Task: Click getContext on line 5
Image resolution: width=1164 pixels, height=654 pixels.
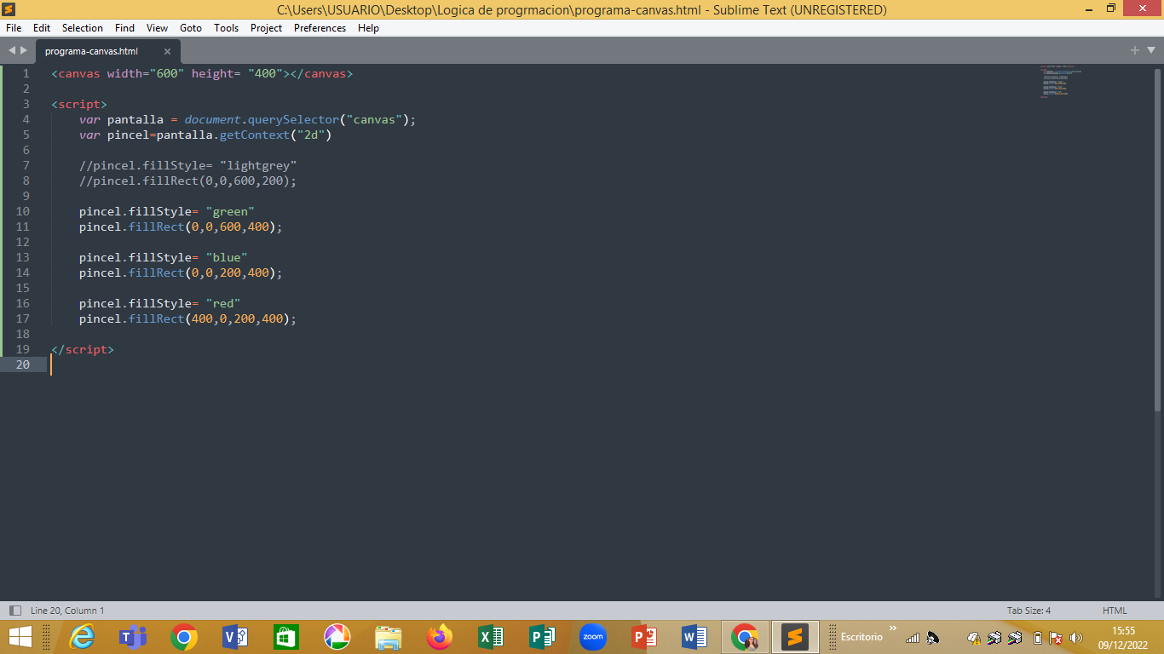Action: pyautogui.click(x=255, y=135)
